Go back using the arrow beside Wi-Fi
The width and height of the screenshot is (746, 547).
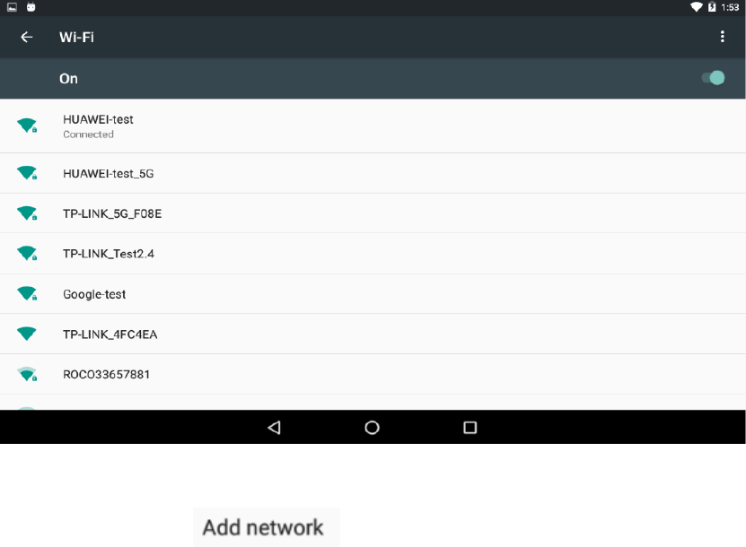(27, 37)
